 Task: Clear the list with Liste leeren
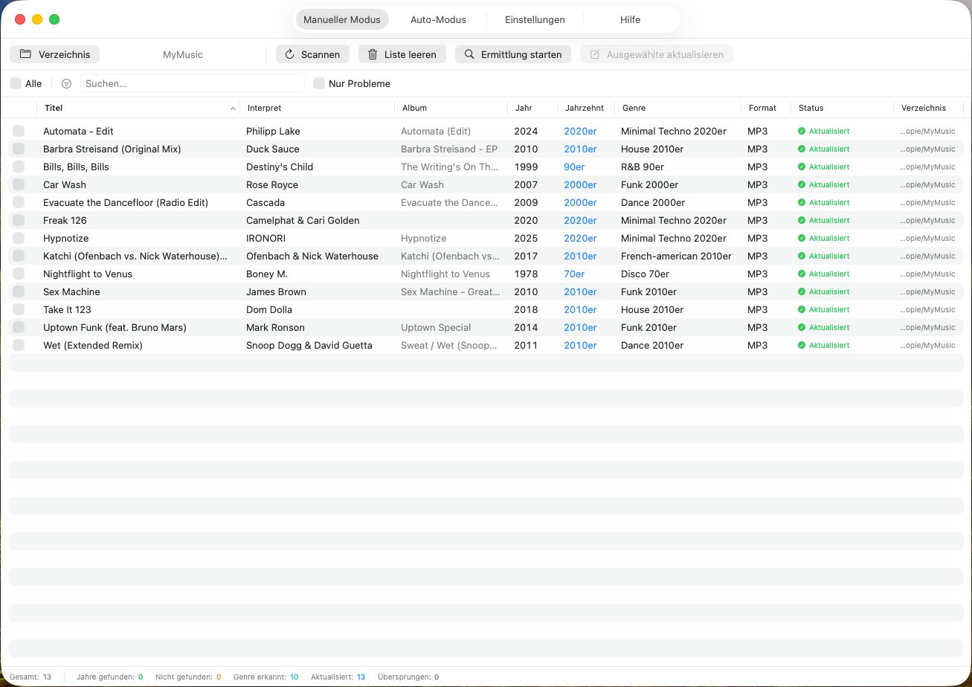[402, 54]
